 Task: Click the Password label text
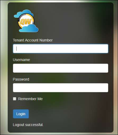coord(21,79)
